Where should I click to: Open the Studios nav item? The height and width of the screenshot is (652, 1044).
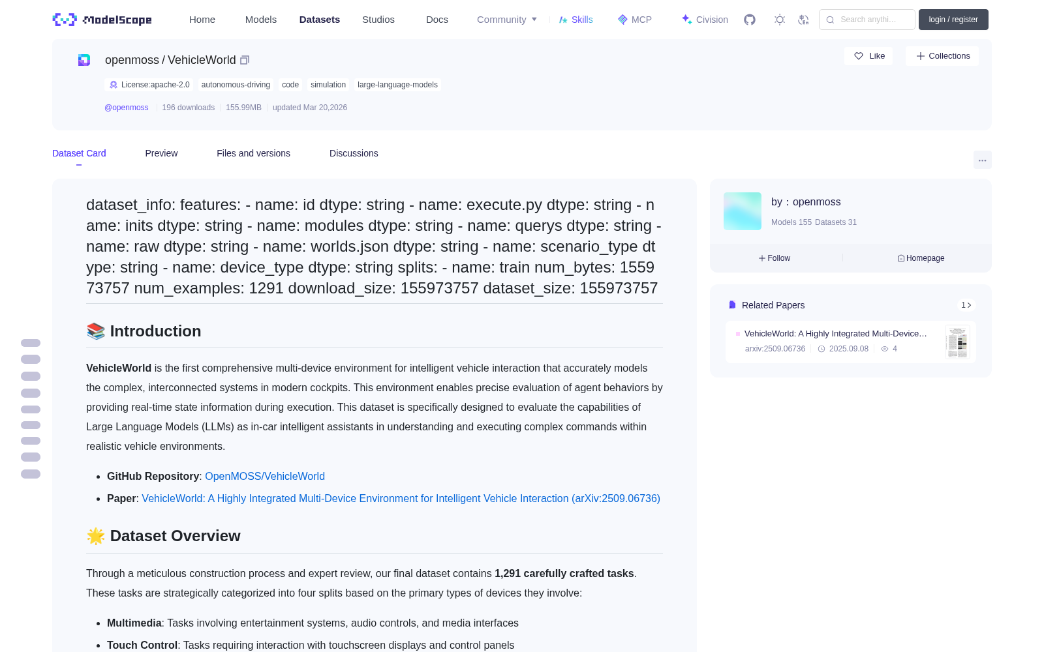click(x=378, y=20)
